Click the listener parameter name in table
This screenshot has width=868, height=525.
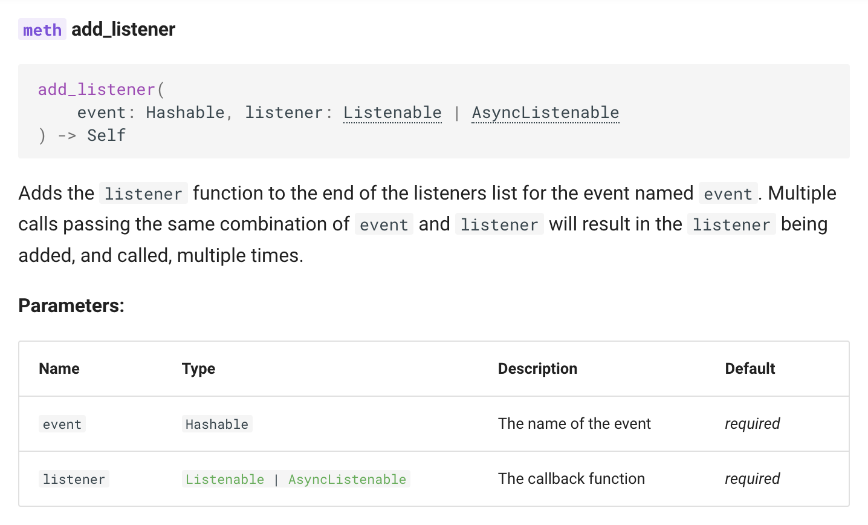(74, 479)
